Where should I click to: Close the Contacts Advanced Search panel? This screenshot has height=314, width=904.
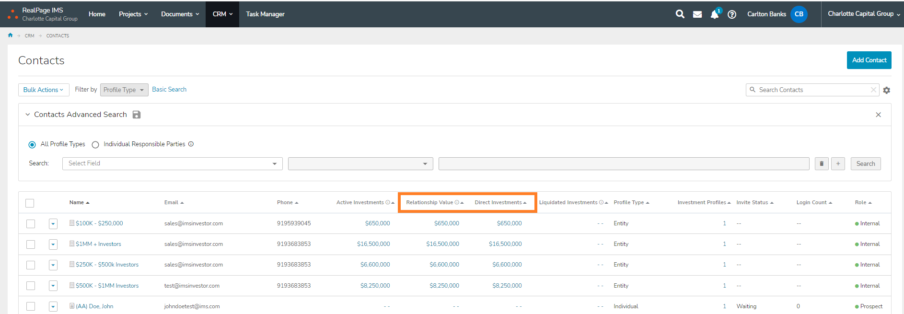tap(878, 115)
